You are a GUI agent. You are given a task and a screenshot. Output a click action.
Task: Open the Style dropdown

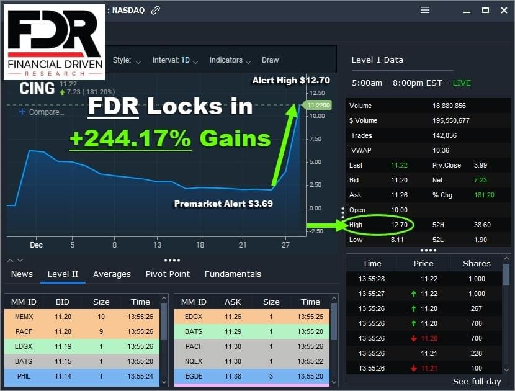(x=127, y=60)
